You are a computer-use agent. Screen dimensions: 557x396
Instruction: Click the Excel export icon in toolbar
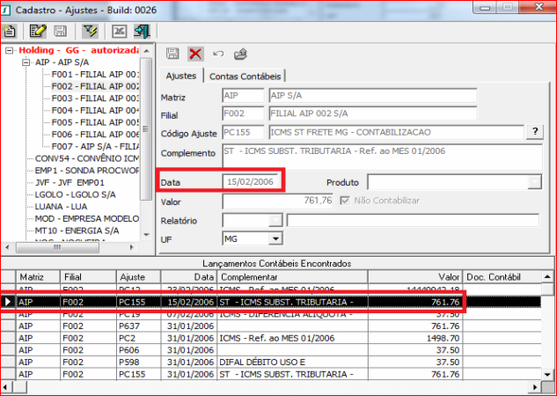point(121,30)
